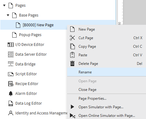Click the scissors Cut Page icon
Screen dimensions: 146x119
point(72,38)
